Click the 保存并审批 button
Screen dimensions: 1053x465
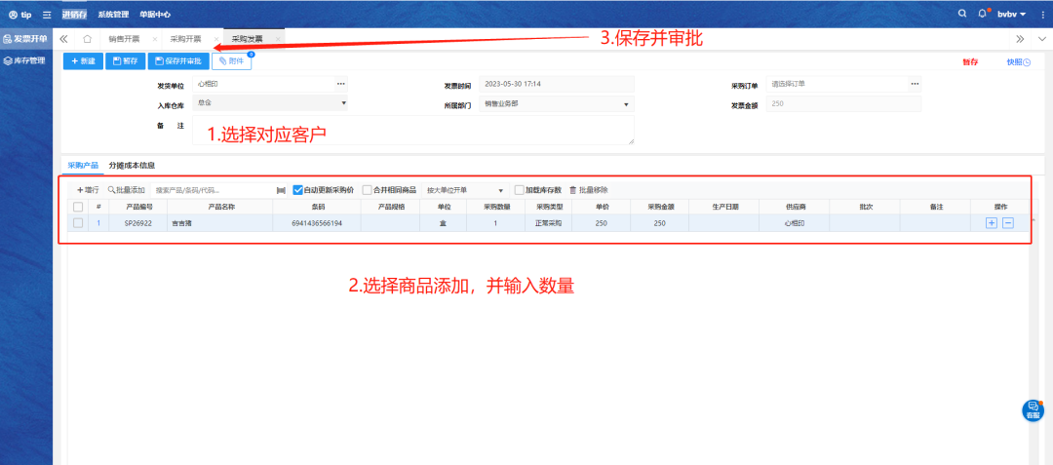tap(177, 61)
